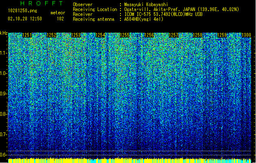Click the Ogata-vill. Akita-Pref. JAPAN location text
Image resolution: width=256 pixels, height=163 pixels.
(182, 9)
